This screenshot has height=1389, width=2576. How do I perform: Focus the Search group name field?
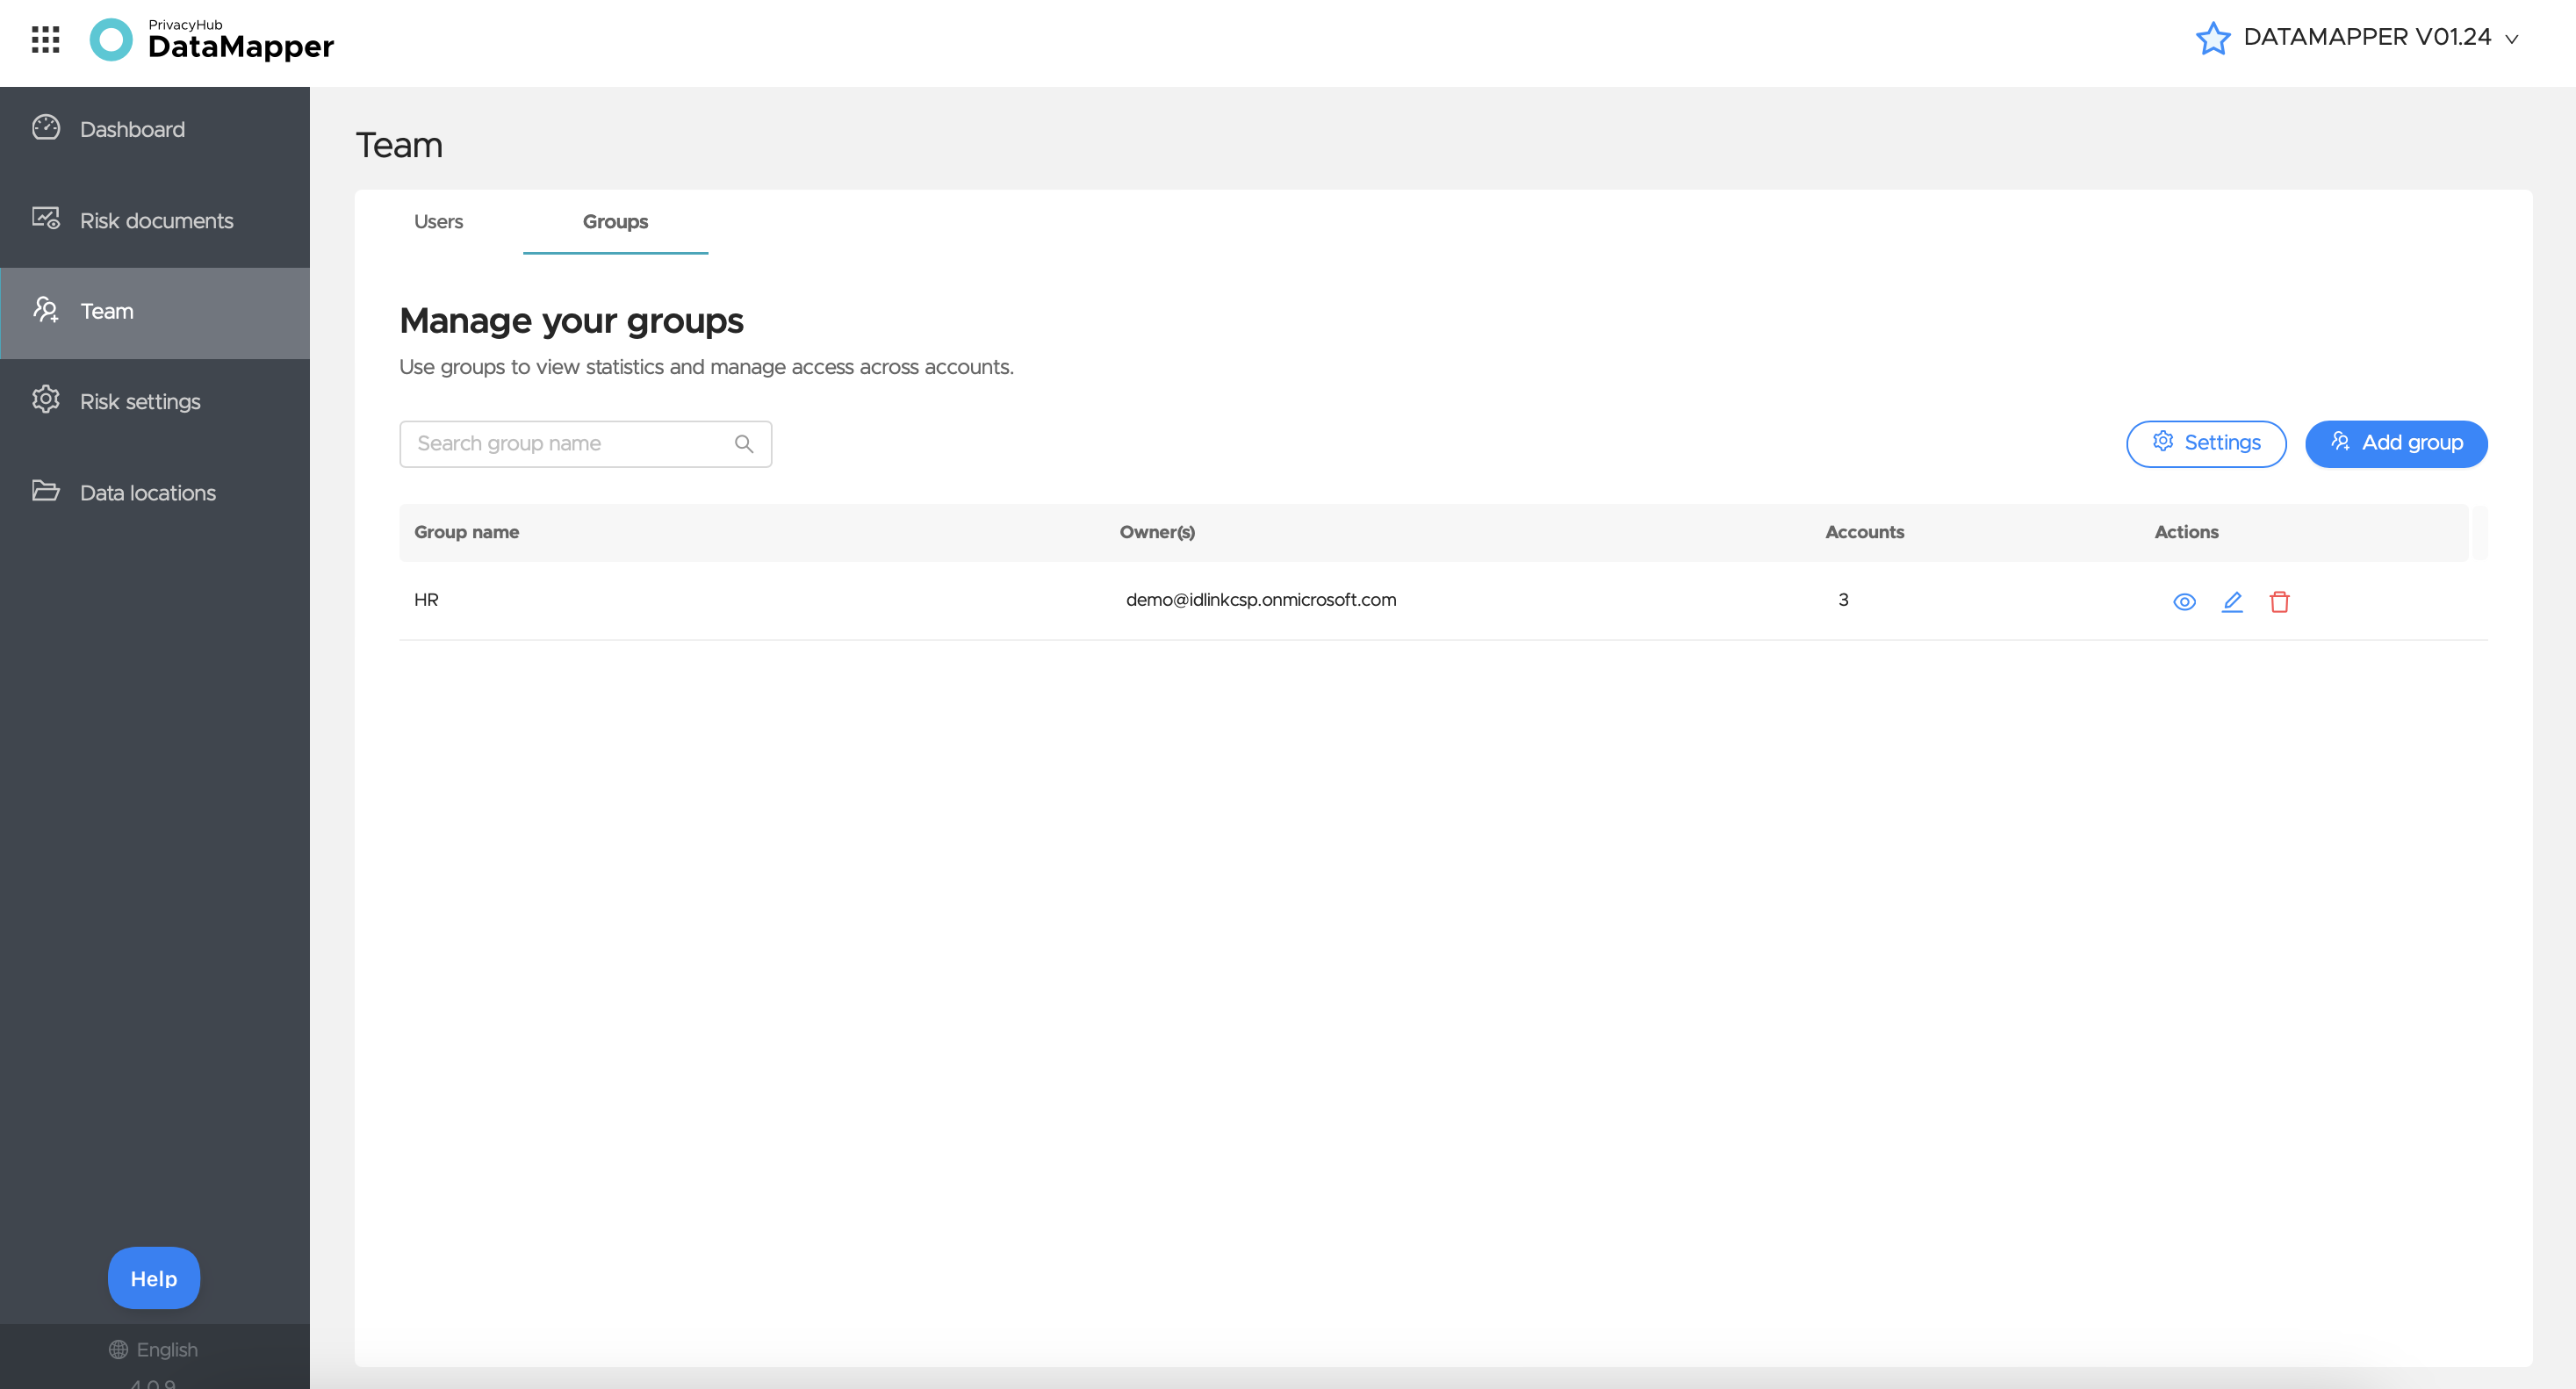point(585,443)
